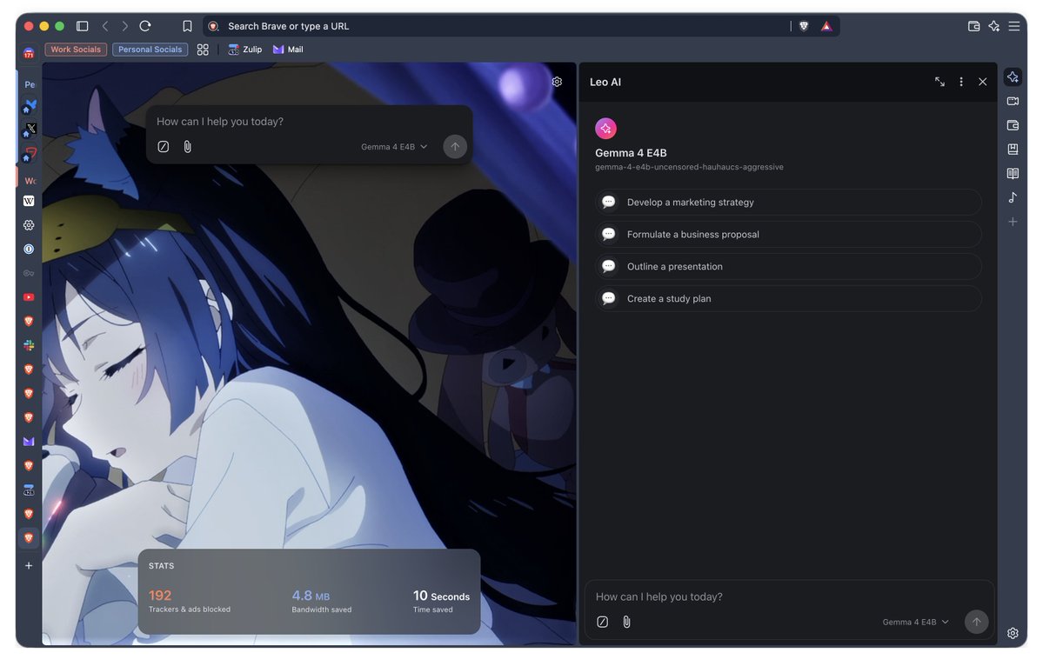Select the Bluesky butterfly pinned tab
This screenshot has width=1043, height=666.
[29, 106]
